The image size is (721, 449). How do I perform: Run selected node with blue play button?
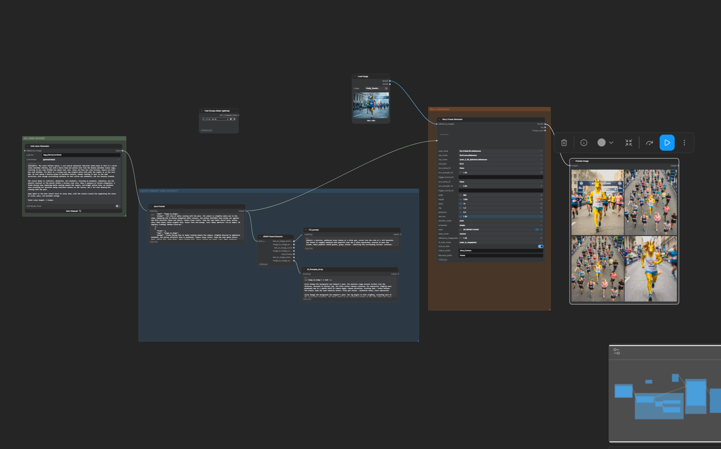(667, 143)
